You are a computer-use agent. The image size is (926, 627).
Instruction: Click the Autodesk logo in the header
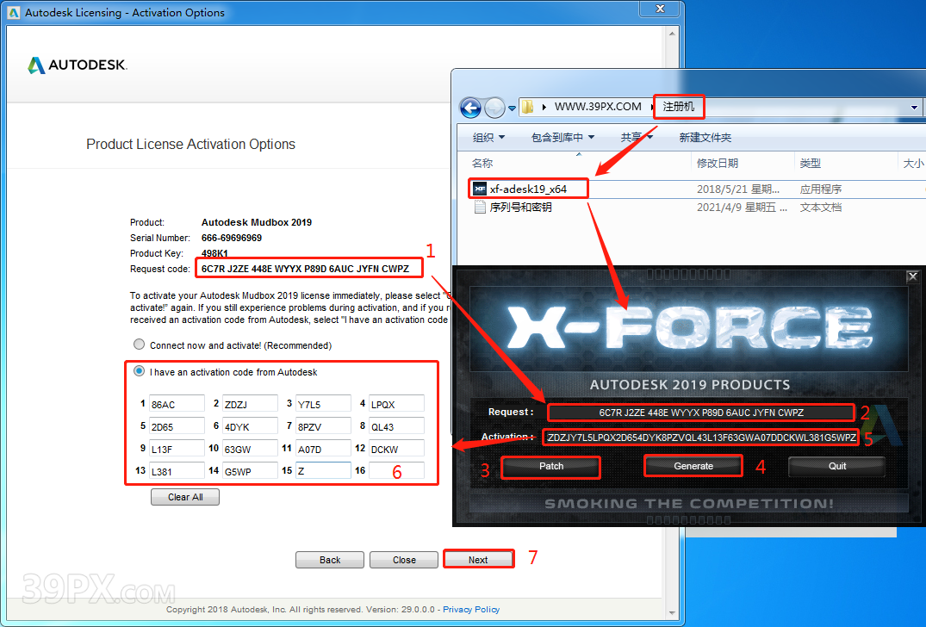coord(78,65)
